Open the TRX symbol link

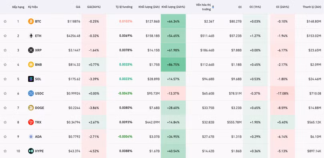point(38,122)
